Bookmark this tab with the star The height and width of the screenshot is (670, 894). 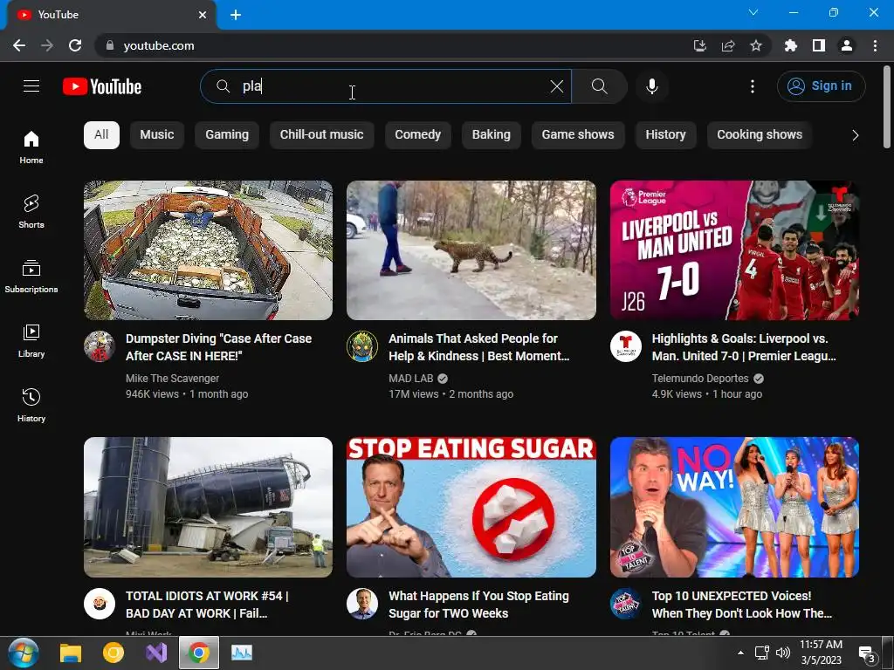coord(756,45)
